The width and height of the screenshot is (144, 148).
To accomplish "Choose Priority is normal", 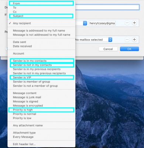I will (x=41, y=114).
